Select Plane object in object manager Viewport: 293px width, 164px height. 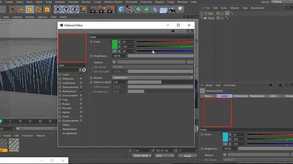(211, 18)
